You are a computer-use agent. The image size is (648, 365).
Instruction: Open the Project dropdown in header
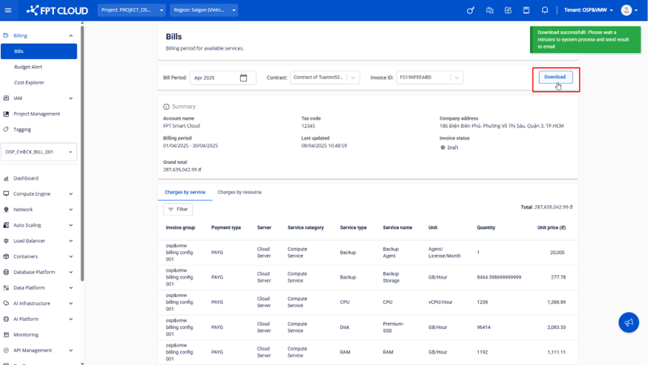tap(132, 10)
